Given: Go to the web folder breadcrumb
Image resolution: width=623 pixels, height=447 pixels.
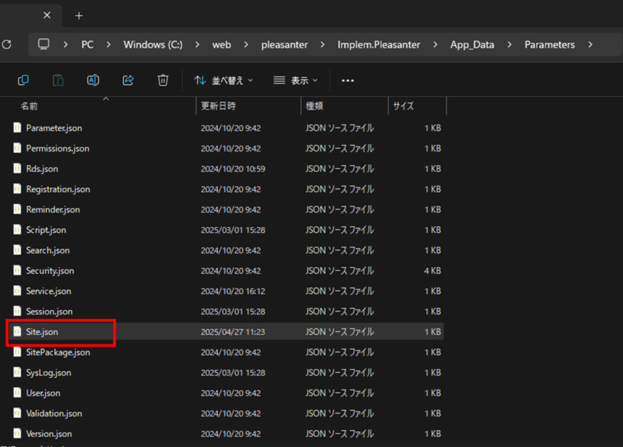Looking at the screenshot, I should point(222,45).
